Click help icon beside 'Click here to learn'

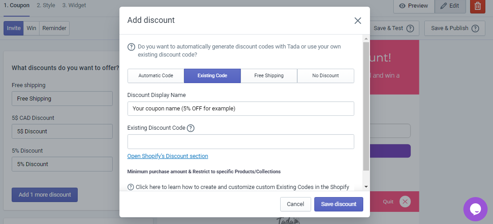tap(131, 187)
